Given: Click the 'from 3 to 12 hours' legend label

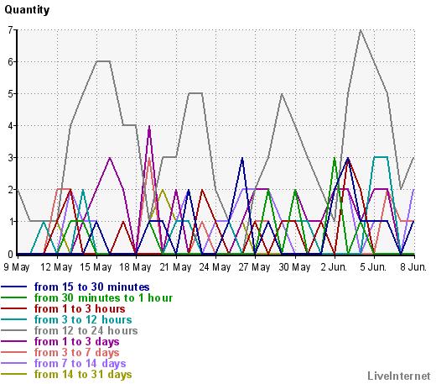Looking at the screenshot, I should coord(83,319).
